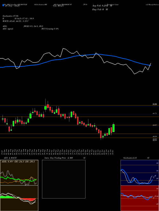This screenshot has height=211, width=159.
Task: Click the 'MACD: 43.42, 44.55, -1.13 C' line
Action: click(x=16, y=21)
